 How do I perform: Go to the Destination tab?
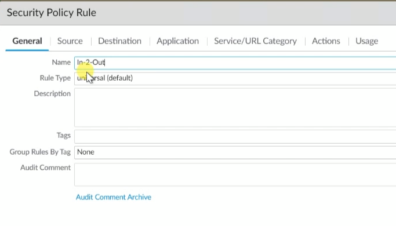[119, 41]
